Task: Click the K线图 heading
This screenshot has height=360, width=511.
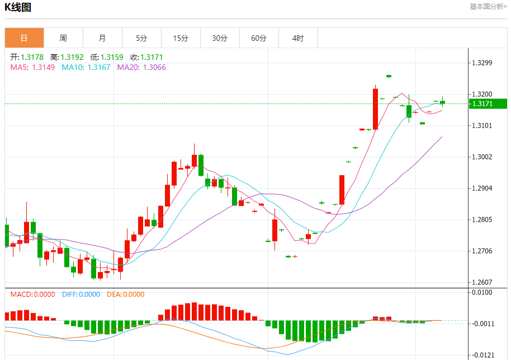Action: coord(18,7)
